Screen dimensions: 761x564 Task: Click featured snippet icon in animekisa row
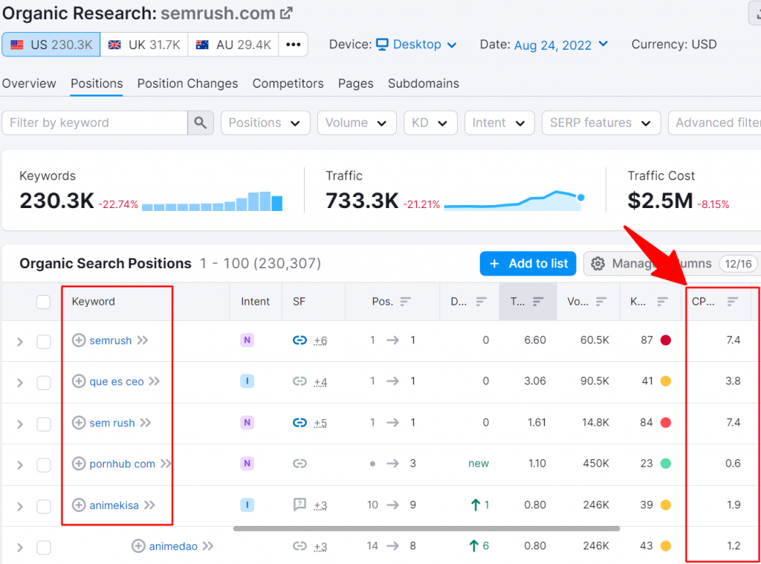click(x=299, y=505)
